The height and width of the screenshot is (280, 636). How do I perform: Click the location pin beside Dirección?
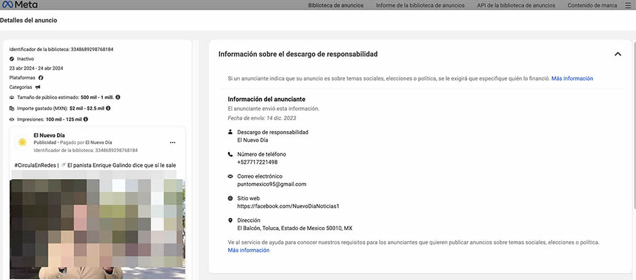coord(230,221)
